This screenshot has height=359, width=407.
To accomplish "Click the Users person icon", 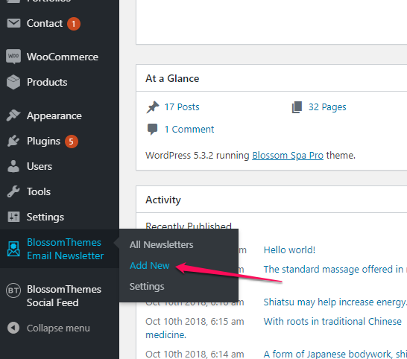I will [x=13, y=166].
